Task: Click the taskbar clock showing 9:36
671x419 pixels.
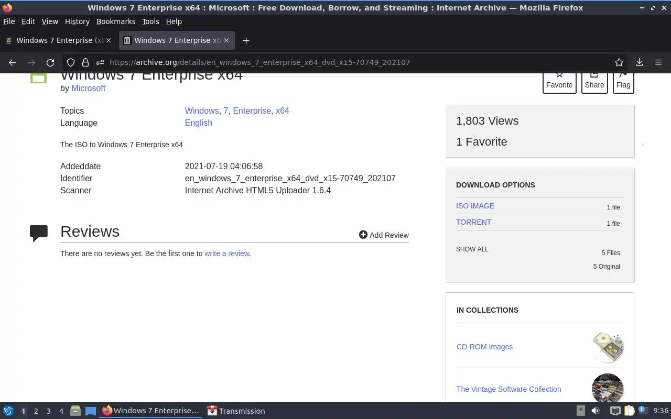Action: point(661,411)
